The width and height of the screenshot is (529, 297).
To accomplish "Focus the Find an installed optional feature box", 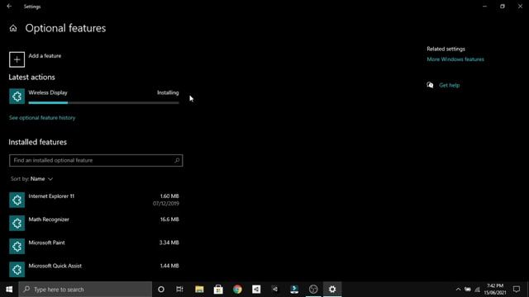I will pos(96,160).
